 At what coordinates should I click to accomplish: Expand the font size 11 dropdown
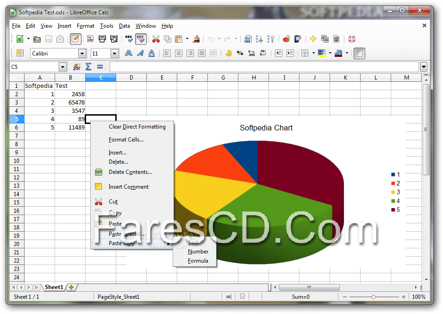[114, 53]
